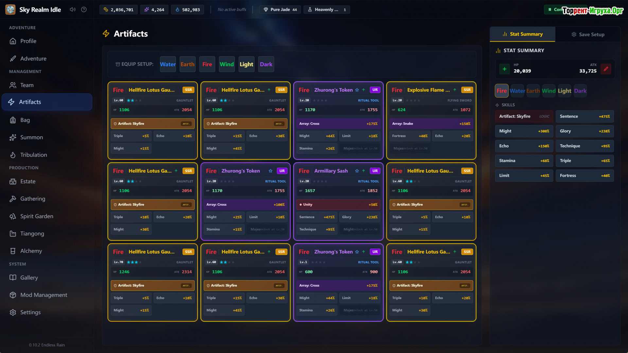Viewport: 628px width, 353px height.
Task: Switch to the Save Setup tab
Action: point(588,34)
